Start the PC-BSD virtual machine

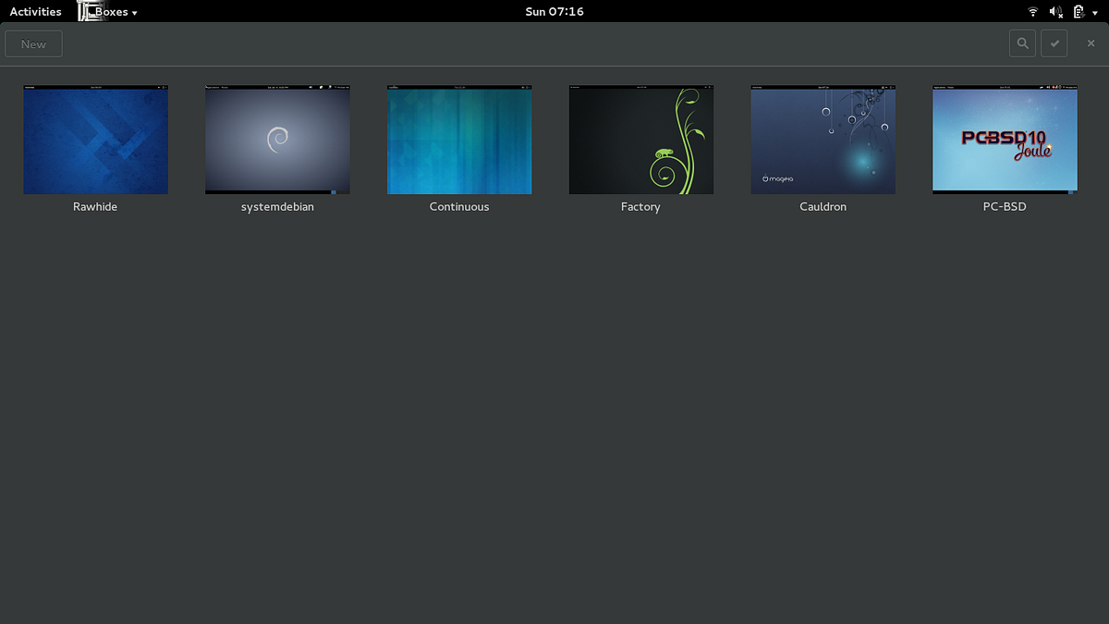coord(1005,139)
